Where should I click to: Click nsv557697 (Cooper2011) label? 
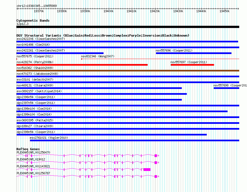tap(189, 62)
